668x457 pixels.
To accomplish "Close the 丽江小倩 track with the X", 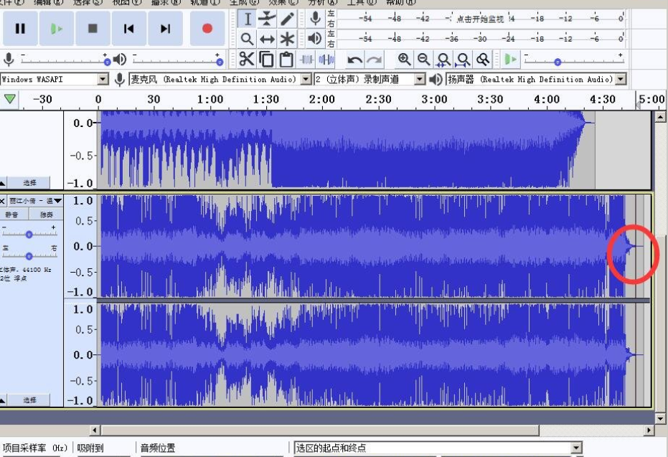I will (x=3, y=201).
